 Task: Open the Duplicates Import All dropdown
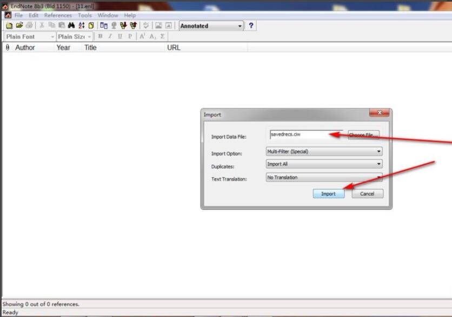pyautogui.click(x=324, y=164)
